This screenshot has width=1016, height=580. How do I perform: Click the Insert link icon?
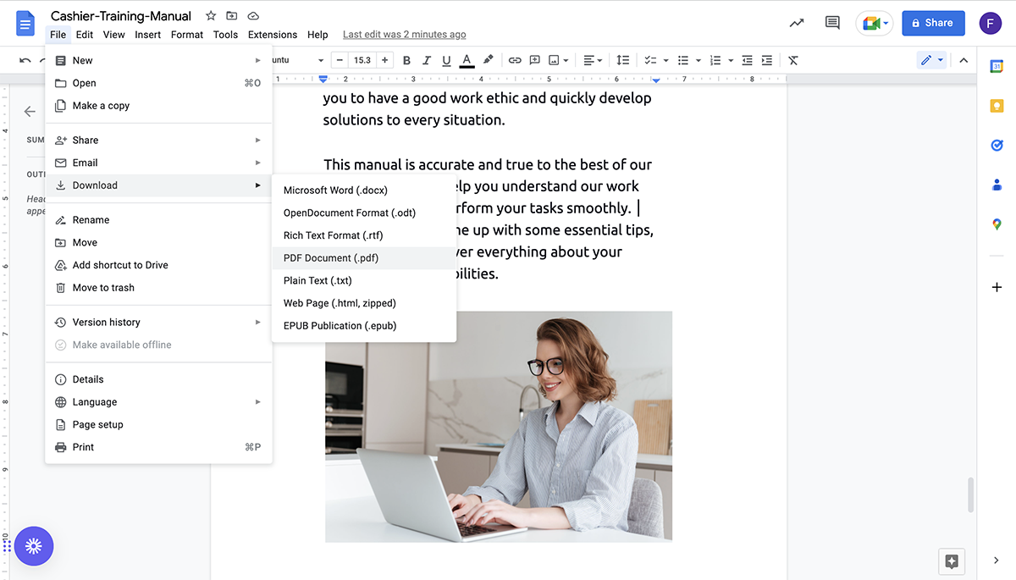tap(515, 60)
